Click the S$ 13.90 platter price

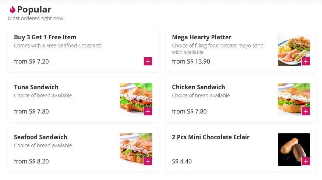(x=191, y=61)
